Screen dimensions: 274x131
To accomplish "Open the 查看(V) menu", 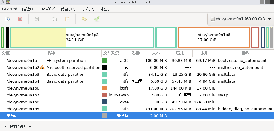I will (49, 9).
